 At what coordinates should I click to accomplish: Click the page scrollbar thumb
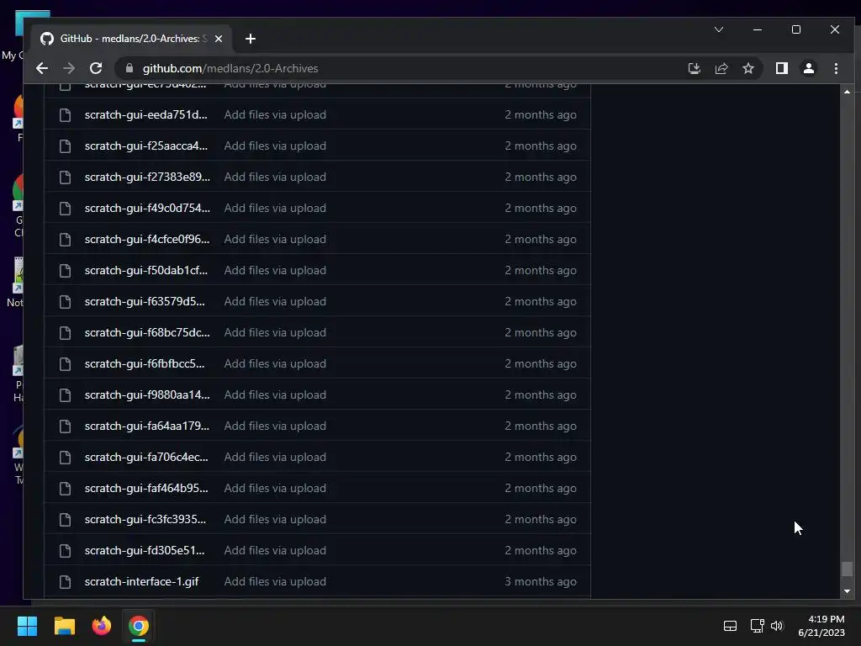(x=847, y=569)
